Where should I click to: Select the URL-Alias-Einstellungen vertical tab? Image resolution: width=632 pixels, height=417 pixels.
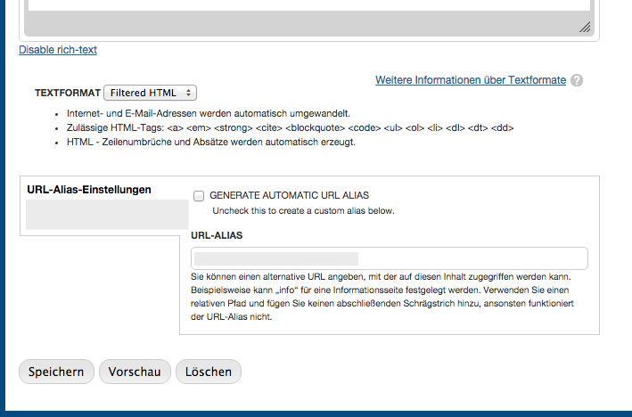(x=89, y=190)
